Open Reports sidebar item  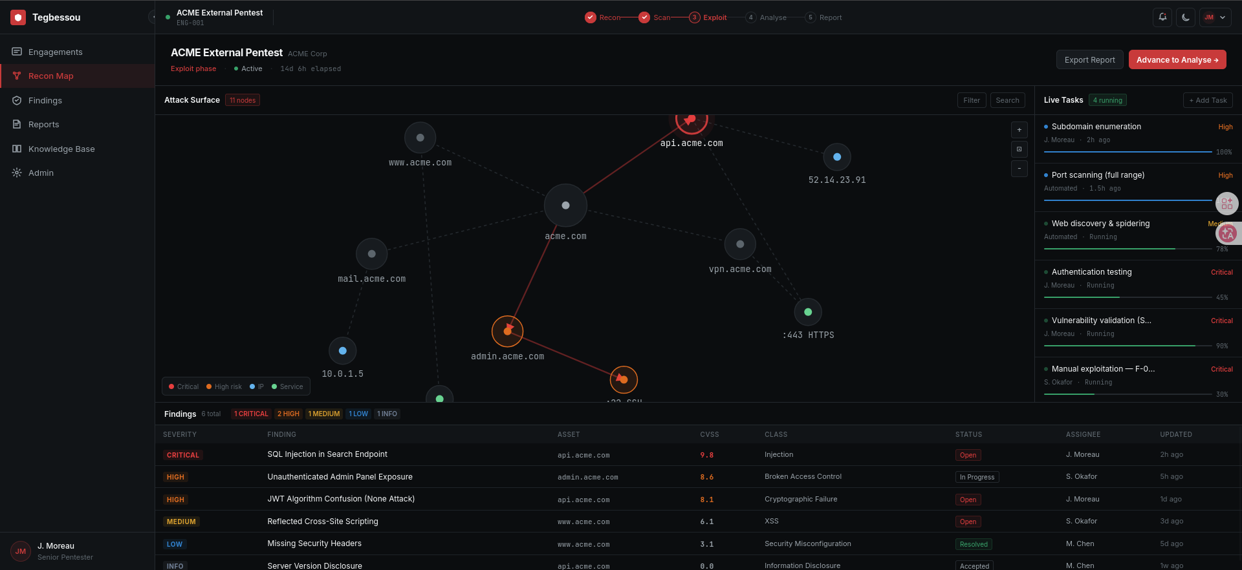[78, 124]
